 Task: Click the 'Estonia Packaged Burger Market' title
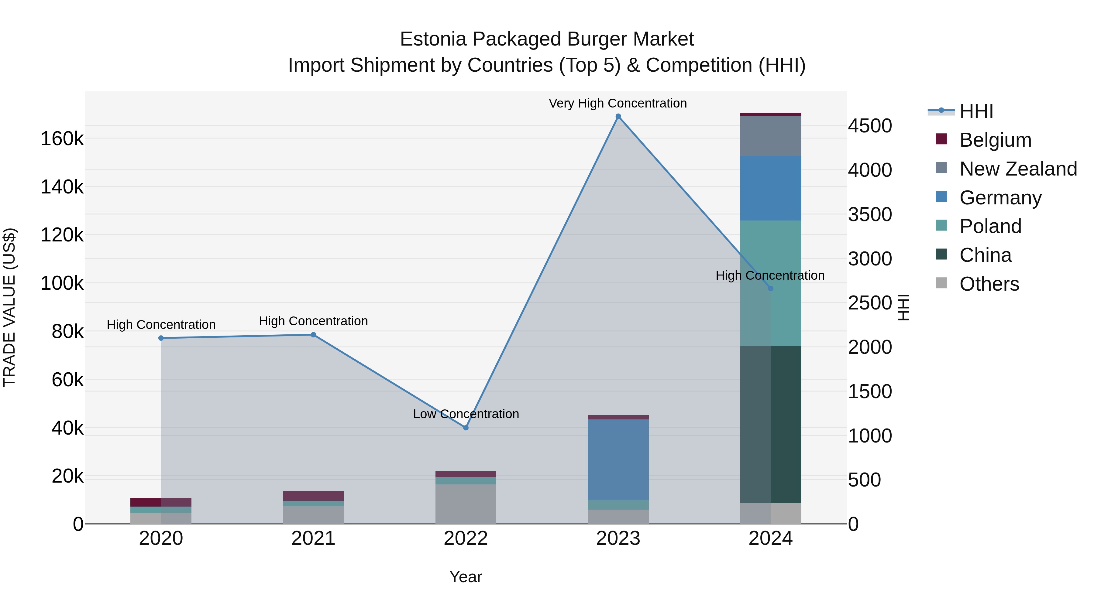tap(547, 39)
